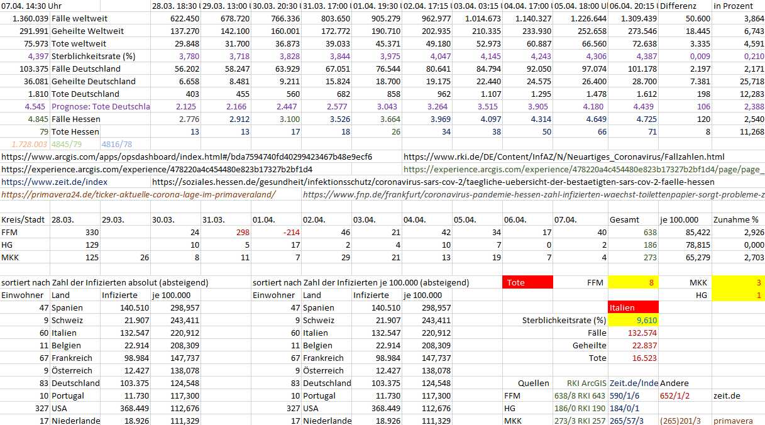Select the cell '652/1/2'
This screenshot has width=765, height=425.
pos(686,395)
